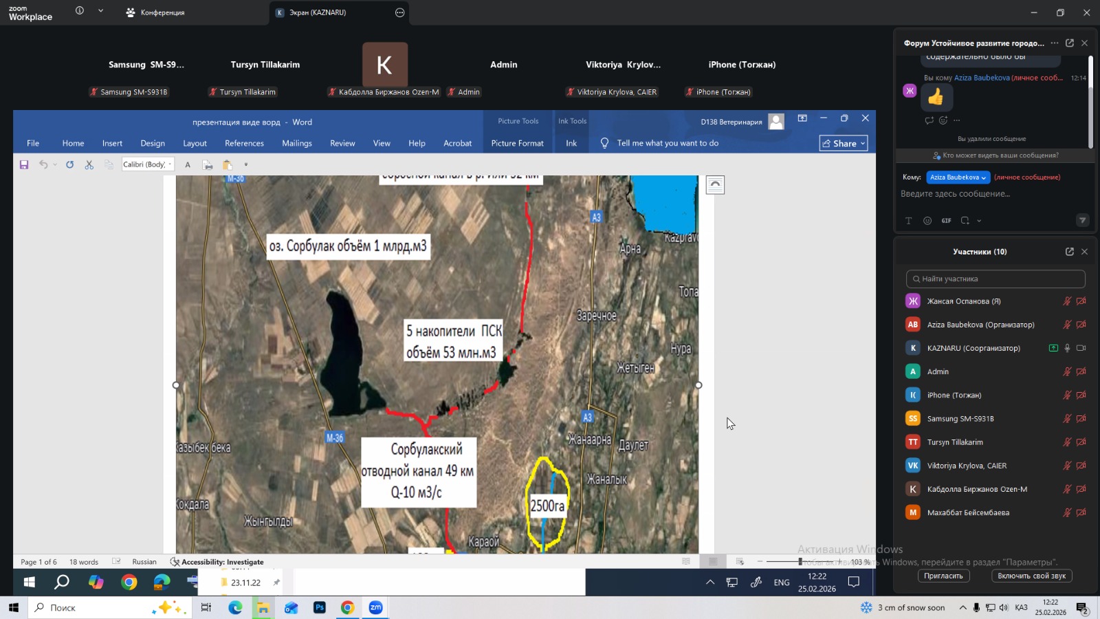
Task: Switch to the Экран (KAZNARU) tab
Action: pyautogui.click(x=317, y=12)
